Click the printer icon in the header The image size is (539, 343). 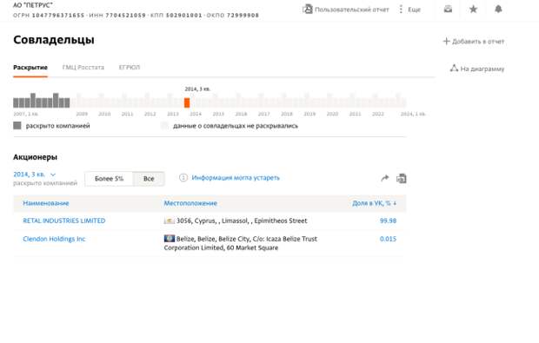tap(448, 9)
